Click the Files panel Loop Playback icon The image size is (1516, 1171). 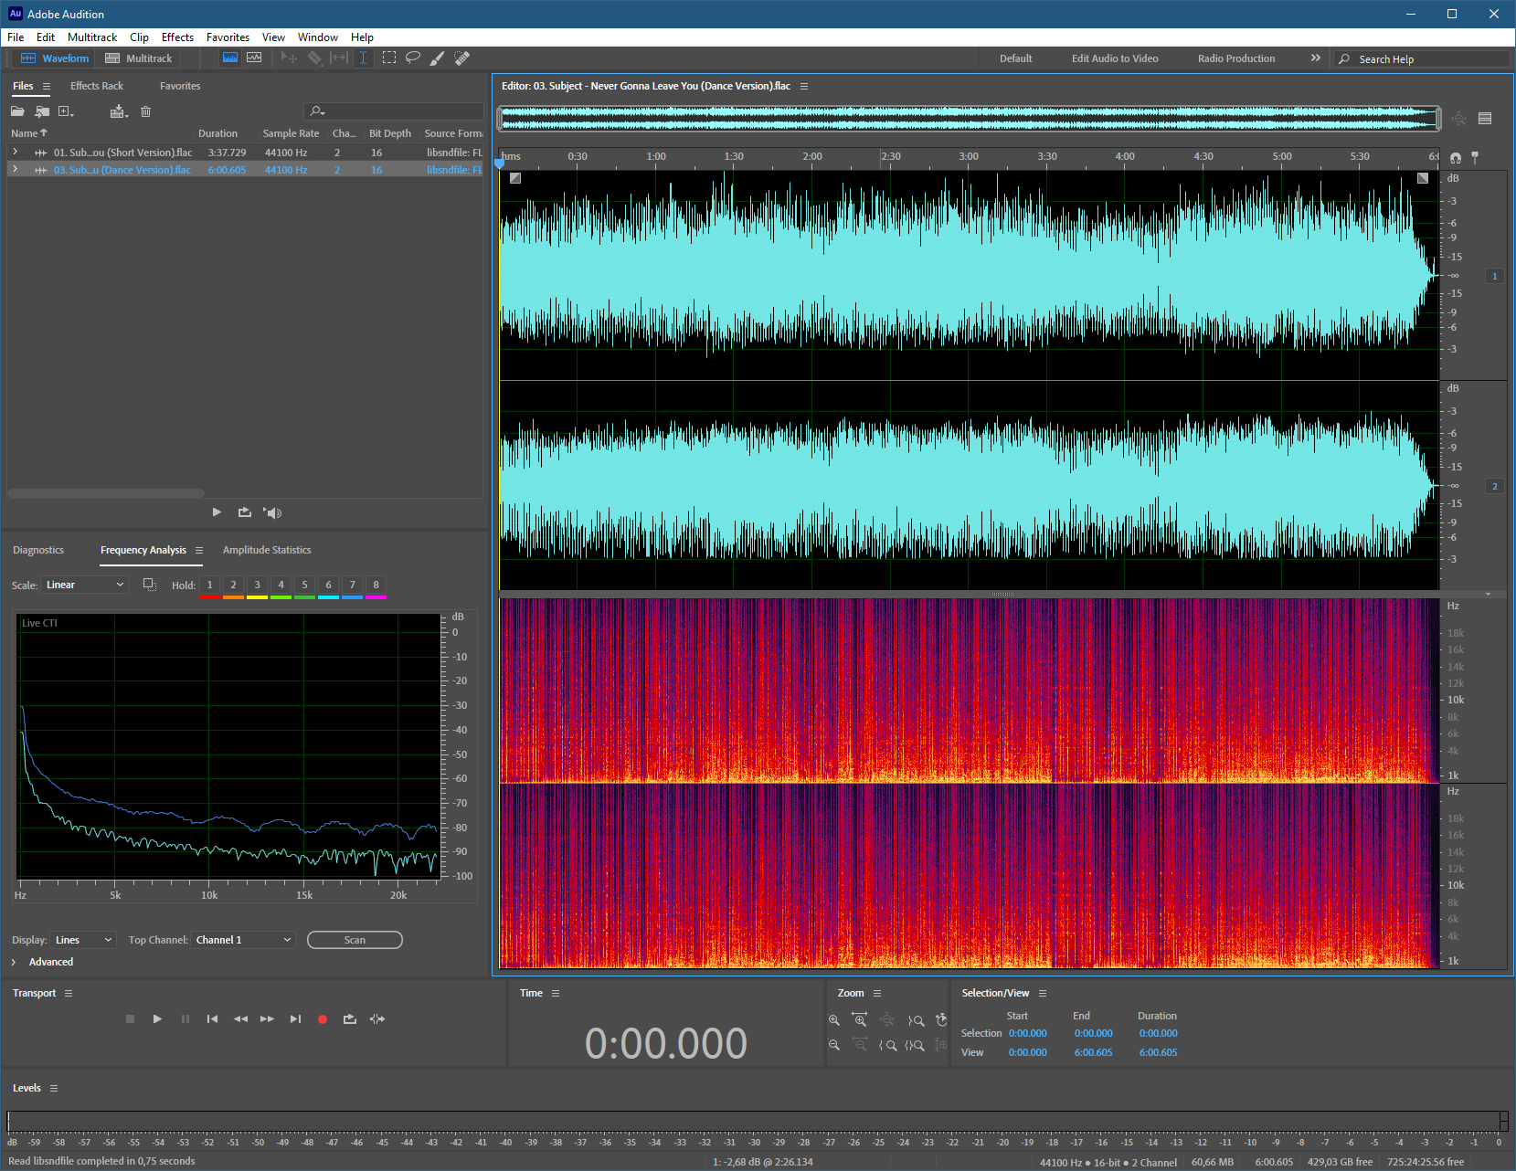coord(245,512)
